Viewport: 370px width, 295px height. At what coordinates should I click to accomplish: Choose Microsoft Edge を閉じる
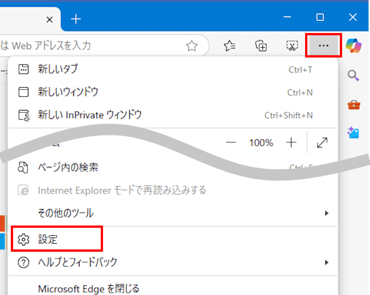[x=172, y=289]
